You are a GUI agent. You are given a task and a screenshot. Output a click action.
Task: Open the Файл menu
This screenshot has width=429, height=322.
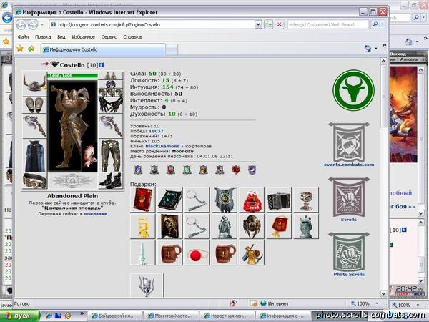[x=24, y=36]
